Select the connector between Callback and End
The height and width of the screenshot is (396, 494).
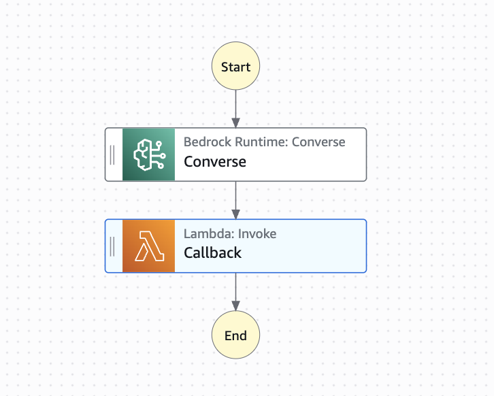click(x=235, y=288)
